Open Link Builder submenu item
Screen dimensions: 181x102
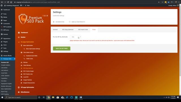4,68
